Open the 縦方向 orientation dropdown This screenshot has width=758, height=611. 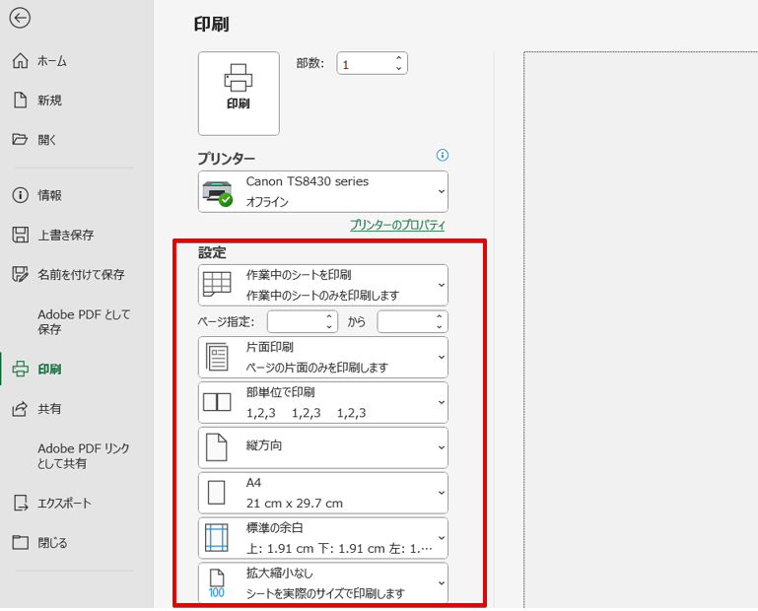(x=323, y=447)
